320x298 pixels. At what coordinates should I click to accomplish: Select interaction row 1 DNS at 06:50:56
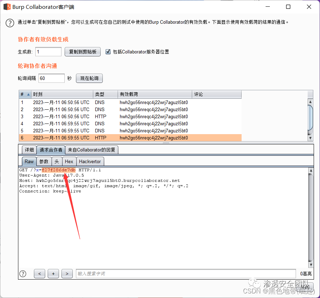point(130,103)
